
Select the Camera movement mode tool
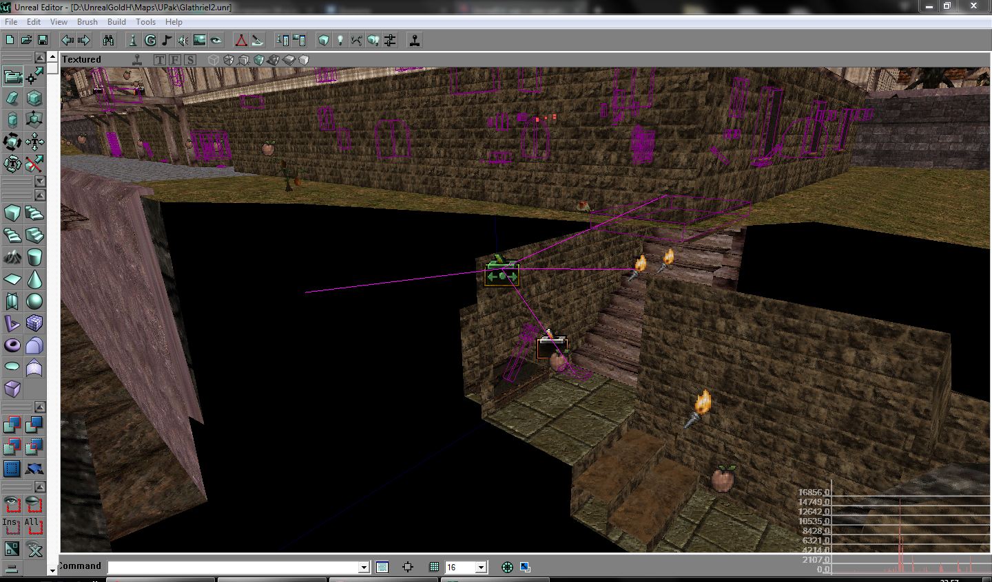tap(12, 76)
